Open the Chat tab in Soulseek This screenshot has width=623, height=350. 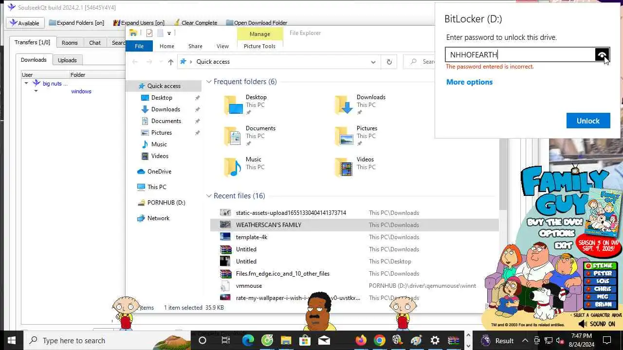[x=95, y=43]
